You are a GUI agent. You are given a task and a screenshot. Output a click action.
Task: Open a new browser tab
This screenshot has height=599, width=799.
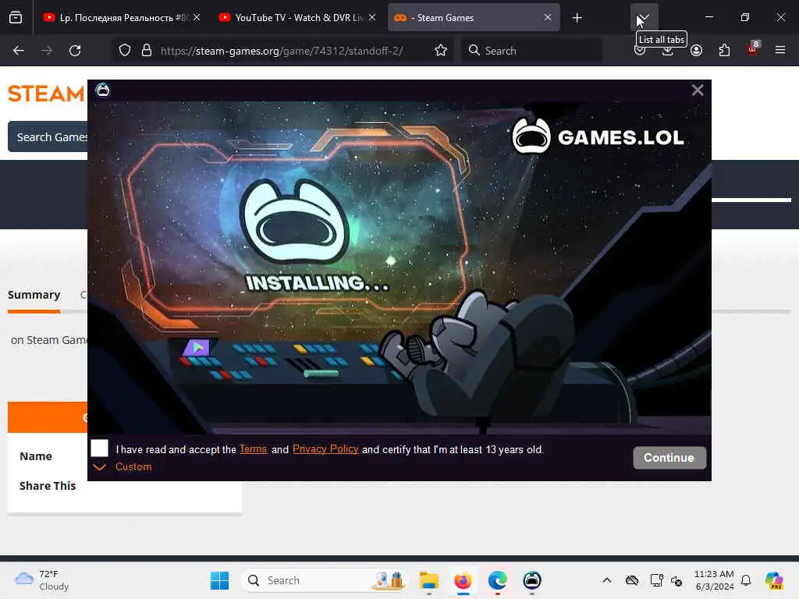[577, 18]
